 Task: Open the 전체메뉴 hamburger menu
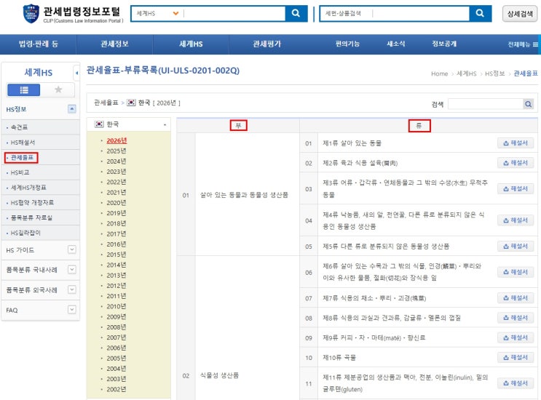522,44
